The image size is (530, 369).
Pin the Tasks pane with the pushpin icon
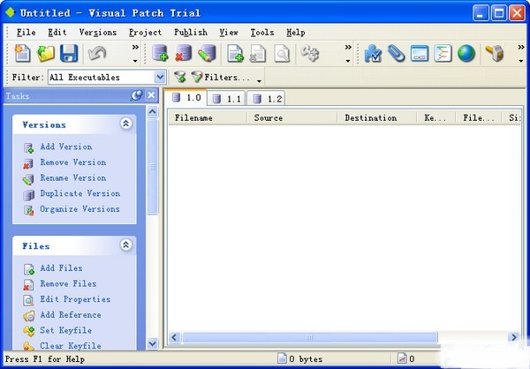[x=136, y=95]
